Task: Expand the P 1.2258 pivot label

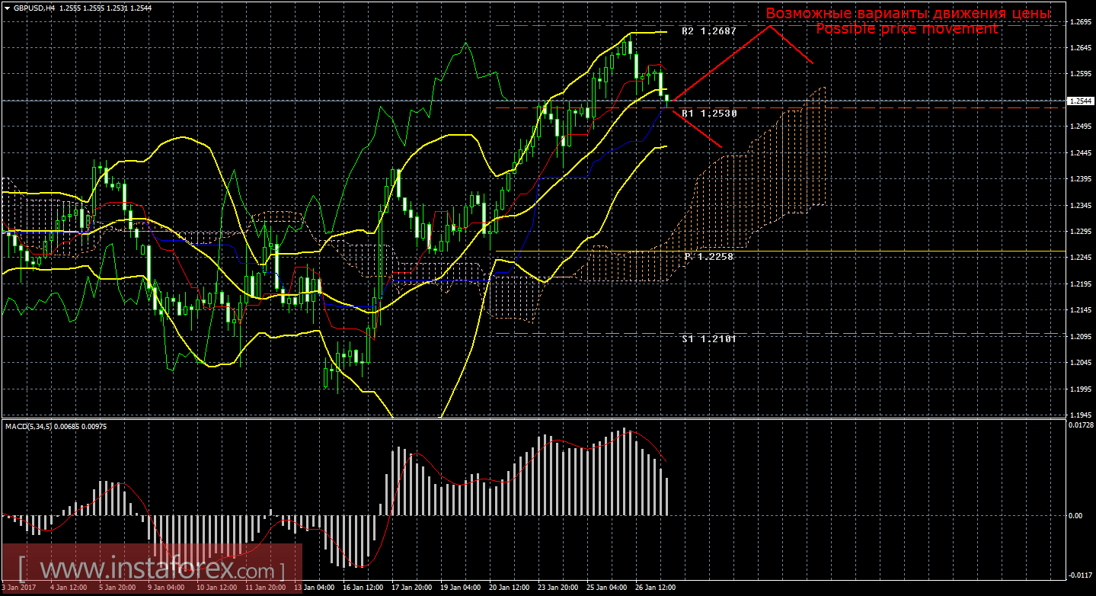Action: 708,258
